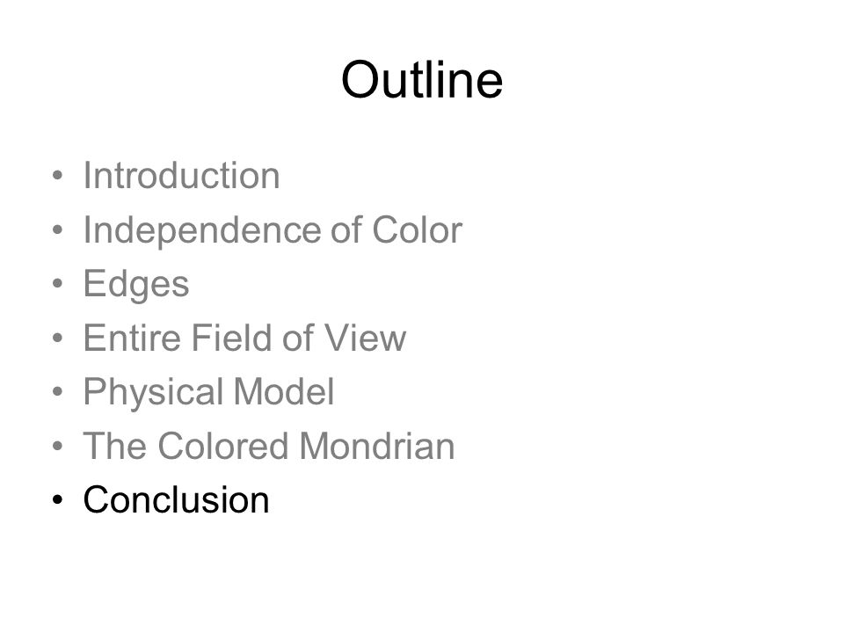Screen dimensions: 844x633
Task: Click the Edges outline entry
Action: click(136, 284)
